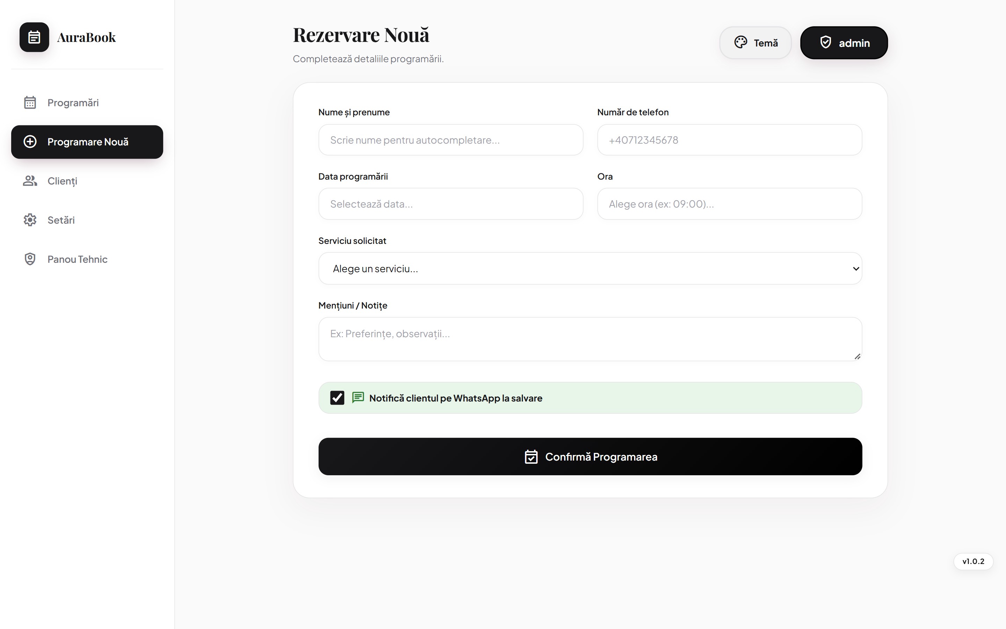This screenshot has width=1006, height=629.
Task: Click the 'Notifică clientul pe WhatsApp la salvare' label
Action: click(455, 398)
